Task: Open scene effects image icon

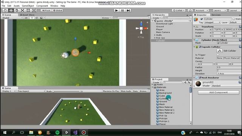Action: coord(41,18)
